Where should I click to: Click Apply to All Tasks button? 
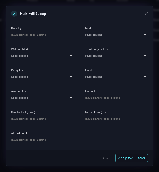tap(131, 158)
